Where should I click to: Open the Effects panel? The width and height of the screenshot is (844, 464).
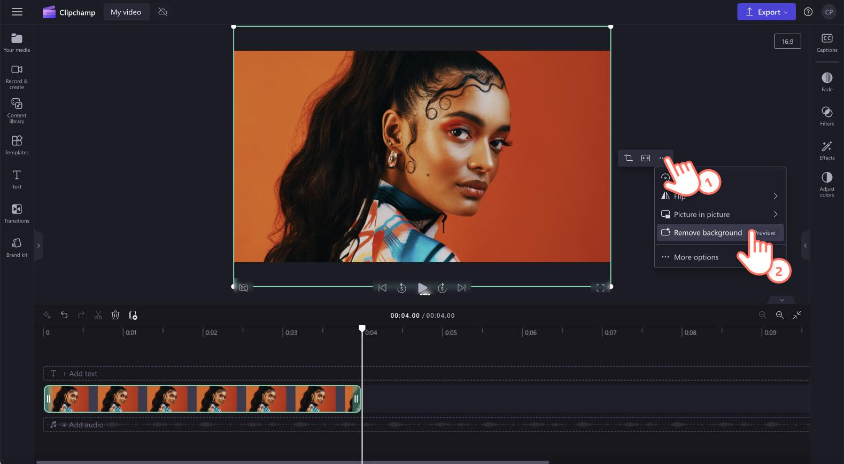(827, 150)
